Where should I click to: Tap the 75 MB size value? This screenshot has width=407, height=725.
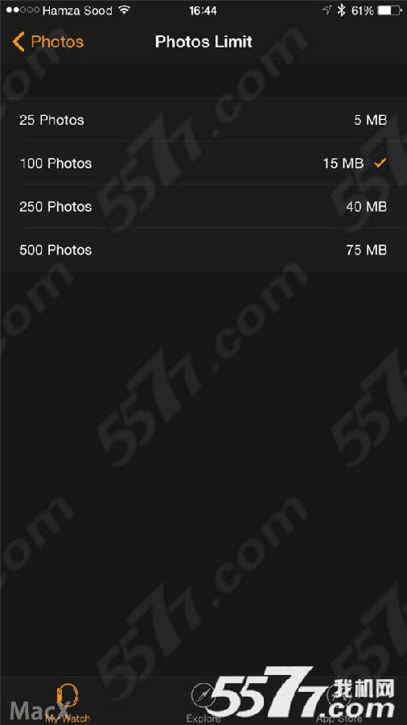pyautogui.click(x=367, y=251)
